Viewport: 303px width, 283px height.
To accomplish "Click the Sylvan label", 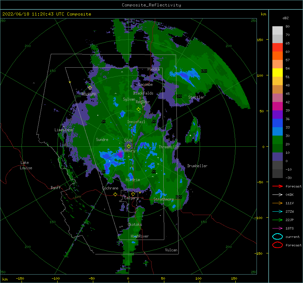I will (x=129, y=99).
